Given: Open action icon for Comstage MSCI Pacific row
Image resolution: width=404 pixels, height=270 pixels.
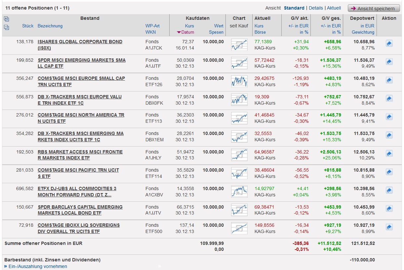Looking at the screenshot, I should click(389, 172).
